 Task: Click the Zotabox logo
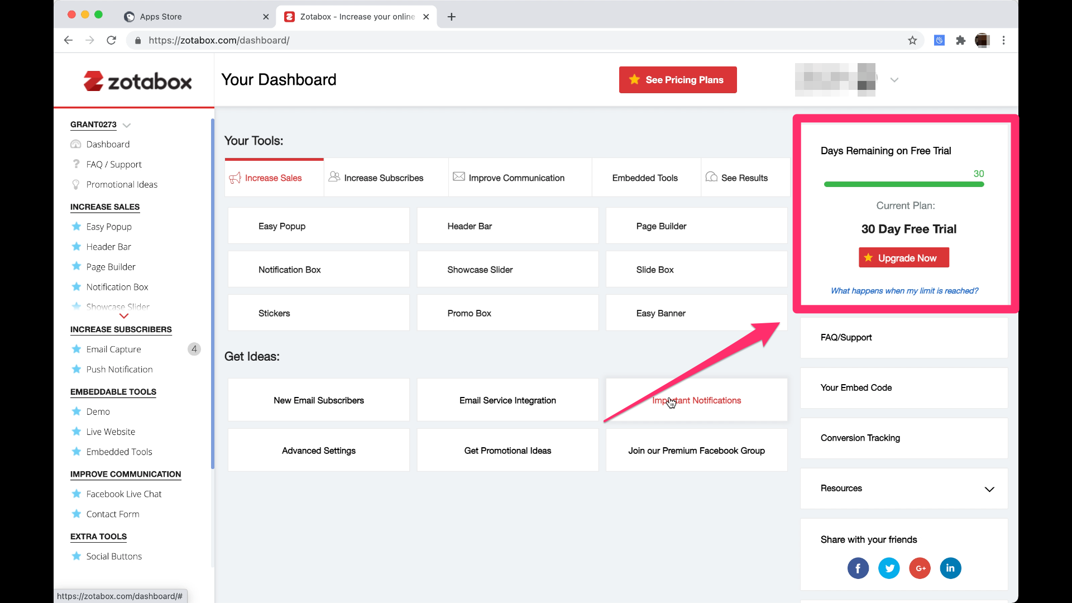[x=137, y=82]
